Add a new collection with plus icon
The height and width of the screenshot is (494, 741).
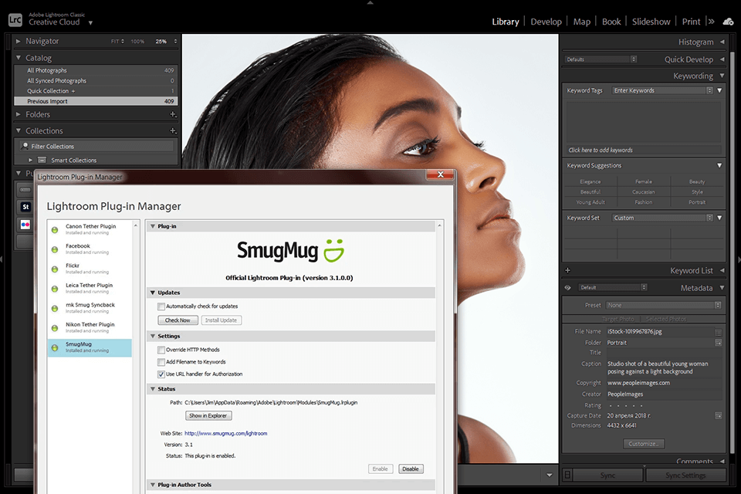[x=173, y=131]
